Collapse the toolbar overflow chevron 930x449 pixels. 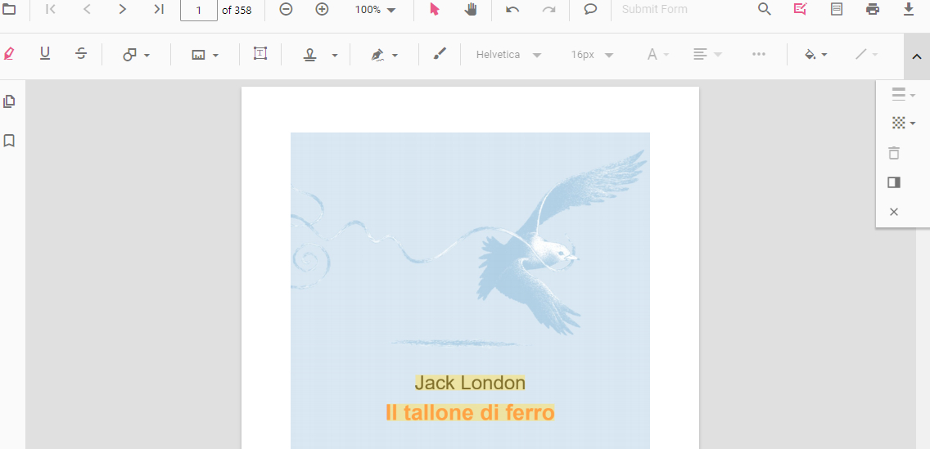coord(916,57)
